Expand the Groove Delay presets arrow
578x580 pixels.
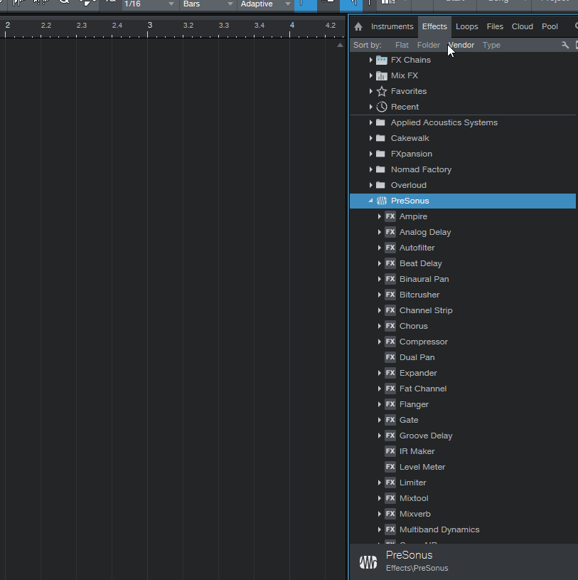[379, 436]
